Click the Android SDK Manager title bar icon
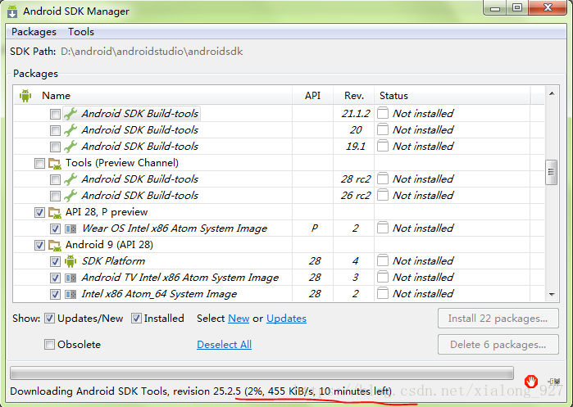 [x=12, y=11]
